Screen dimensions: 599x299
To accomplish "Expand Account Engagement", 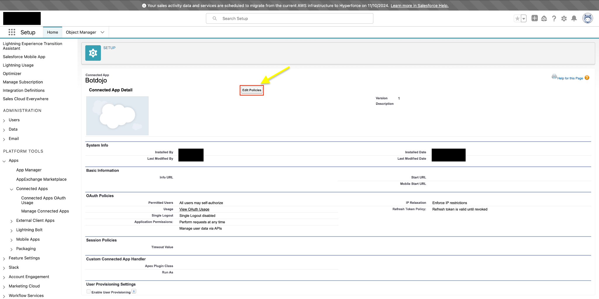I will tap(4, 277).
